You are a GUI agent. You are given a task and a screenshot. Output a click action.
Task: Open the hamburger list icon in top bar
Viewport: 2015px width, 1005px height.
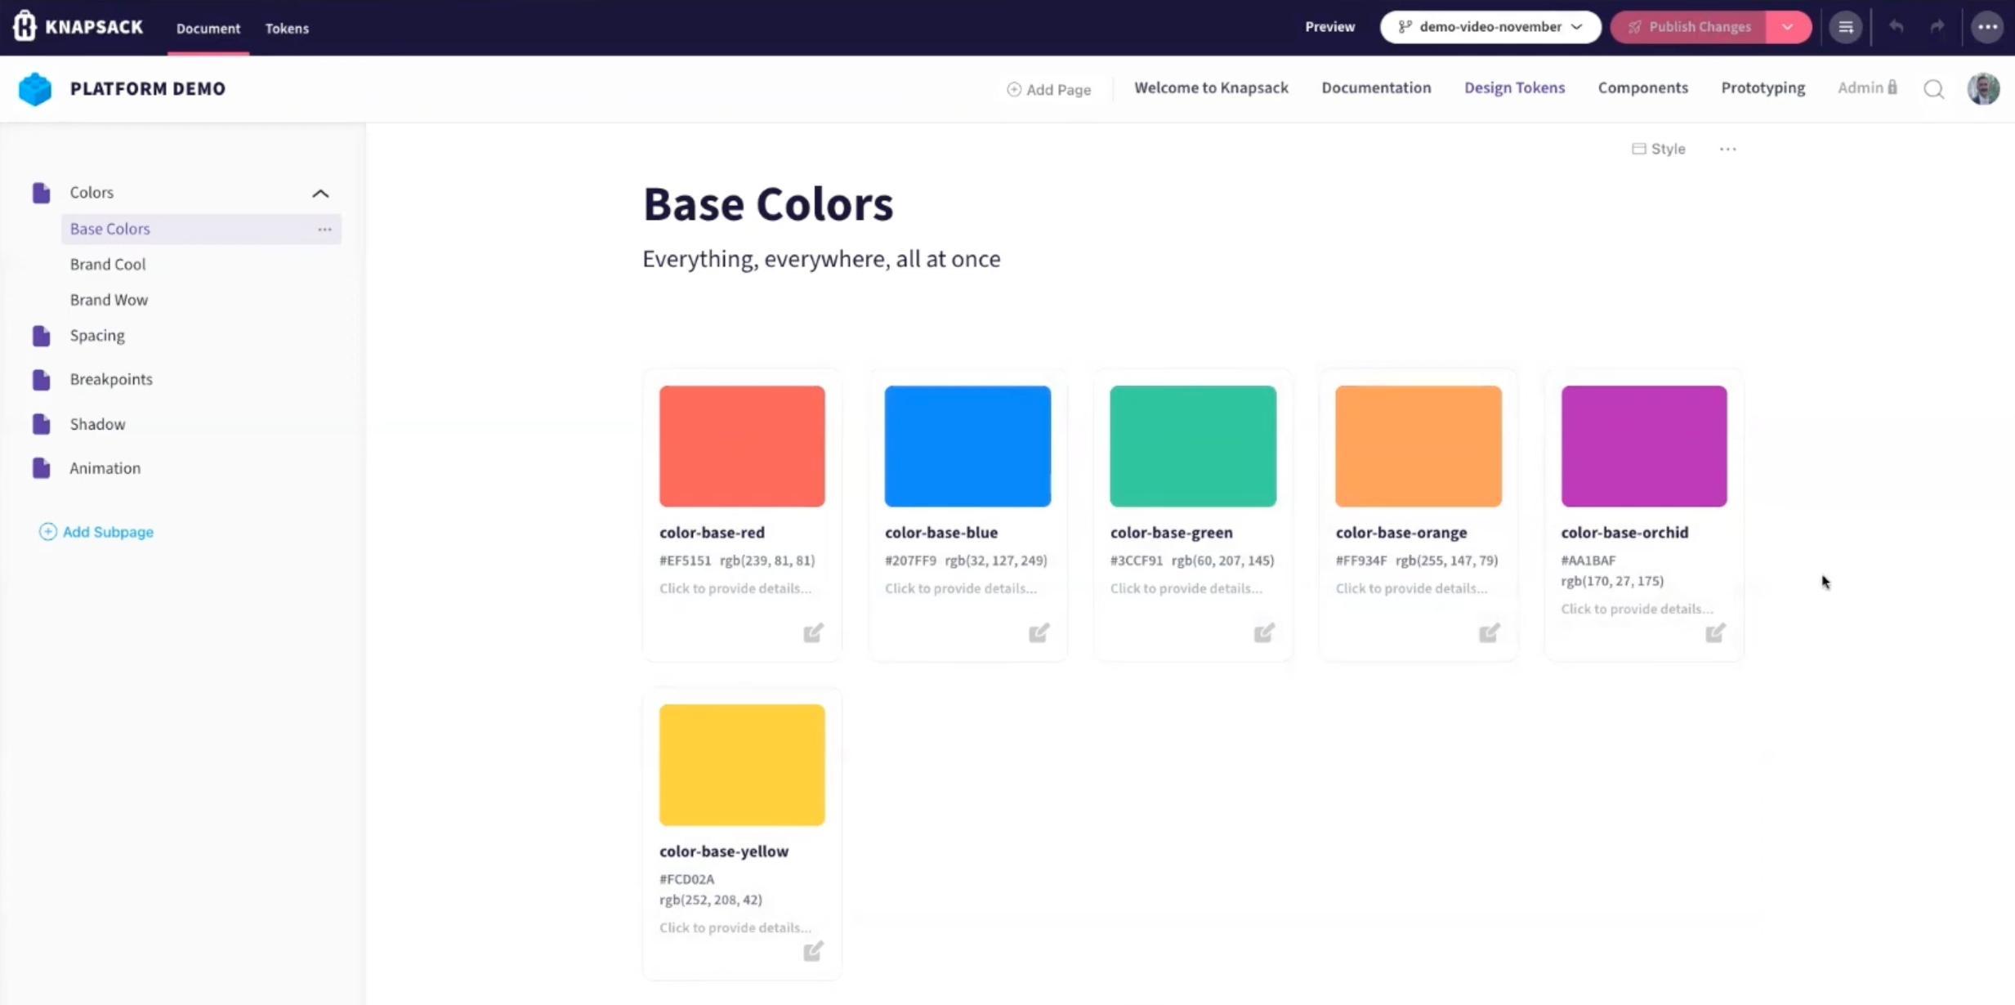[x=1845, y=27]
